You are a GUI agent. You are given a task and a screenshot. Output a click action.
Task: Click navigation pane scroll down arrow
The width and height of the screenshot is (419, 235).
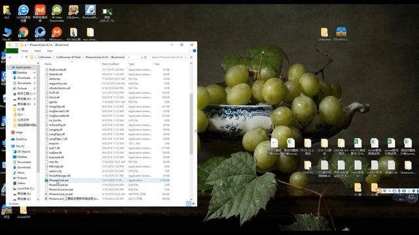pyautogui.click(x=38, y=199)
